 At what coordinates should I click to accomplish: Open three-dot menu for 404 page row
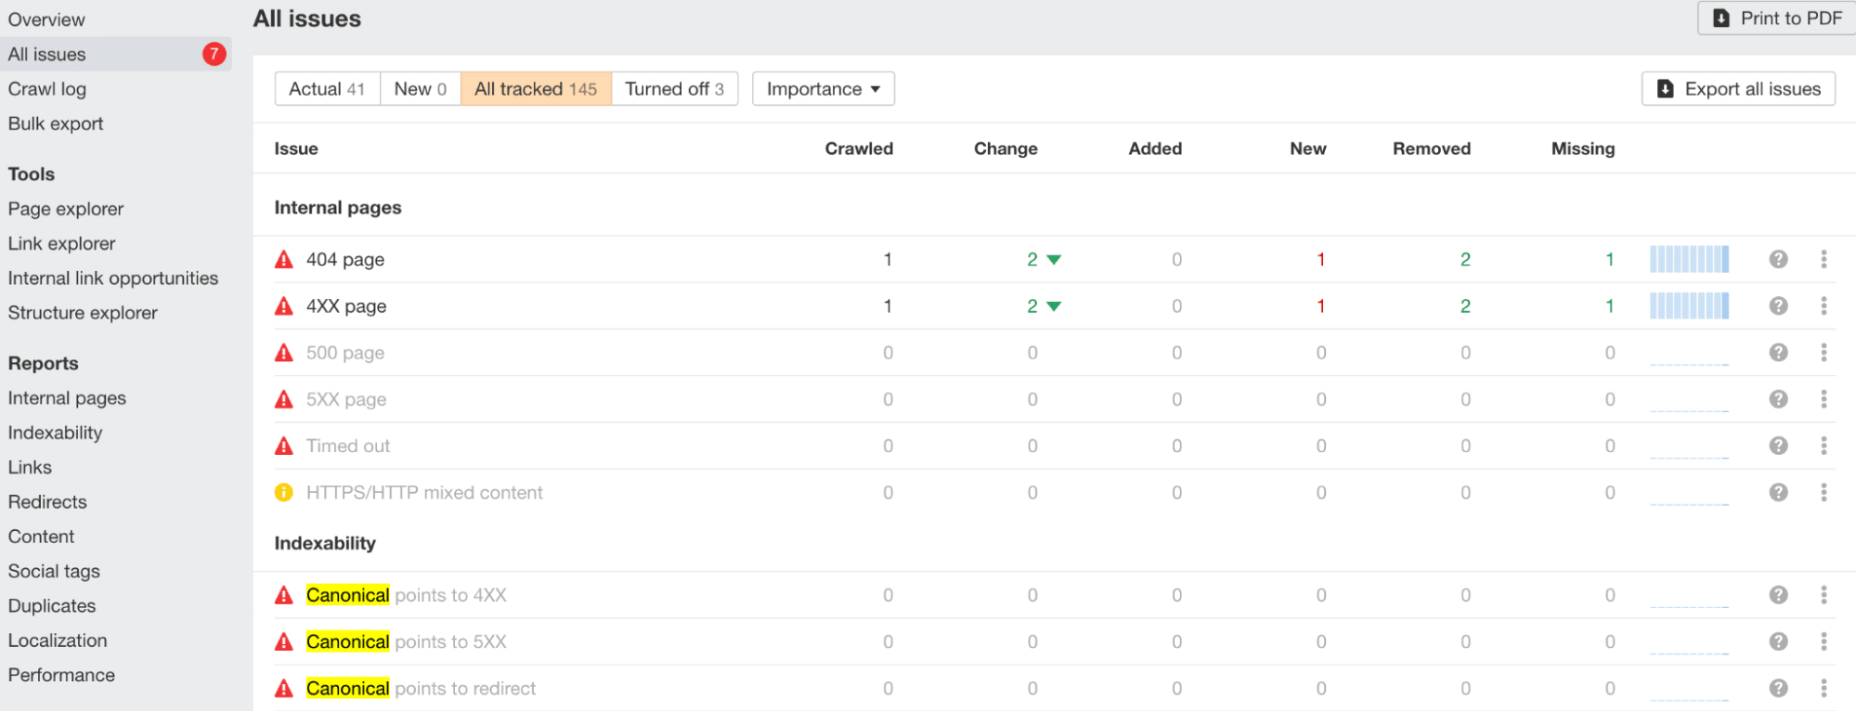tap(1824, 259)
